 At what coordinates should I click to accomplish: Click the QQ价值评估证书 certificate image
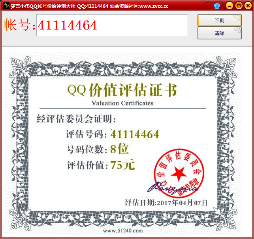click(x=123, y=144)
